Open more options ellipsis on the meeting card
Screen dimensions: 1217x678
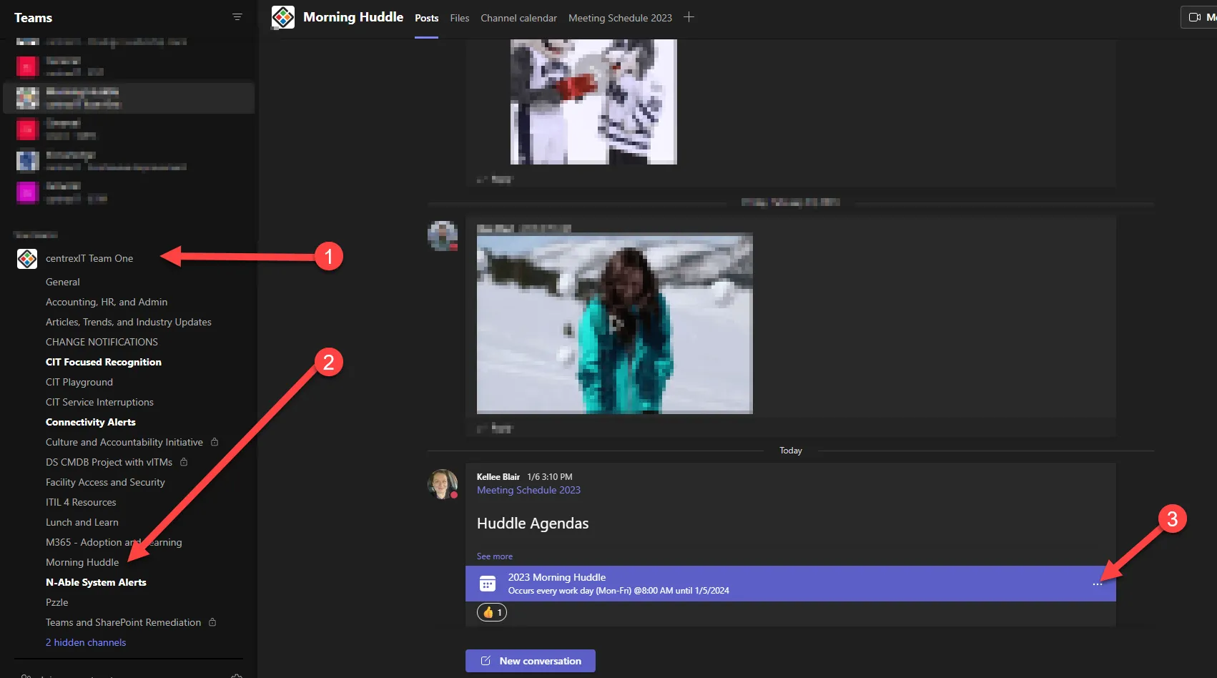click(1097, 584)
